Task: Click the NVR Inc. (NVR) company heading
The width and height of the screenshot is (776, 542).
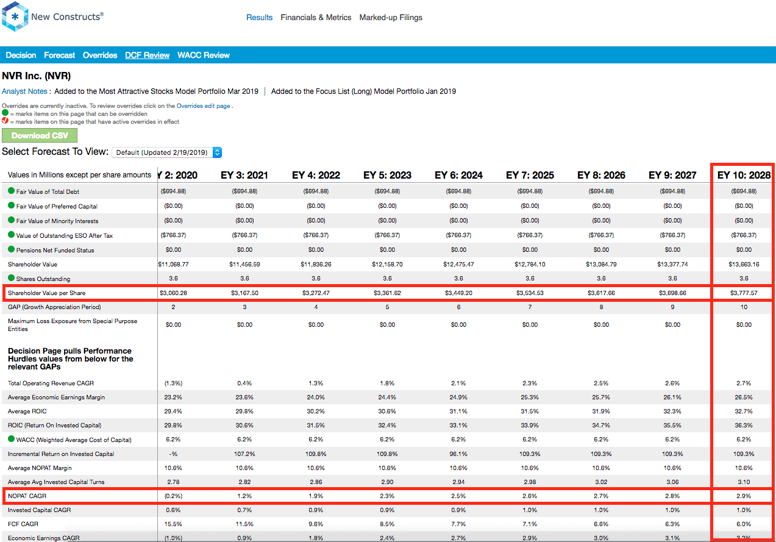Action: pyautogui.click(x=37, y=76)
